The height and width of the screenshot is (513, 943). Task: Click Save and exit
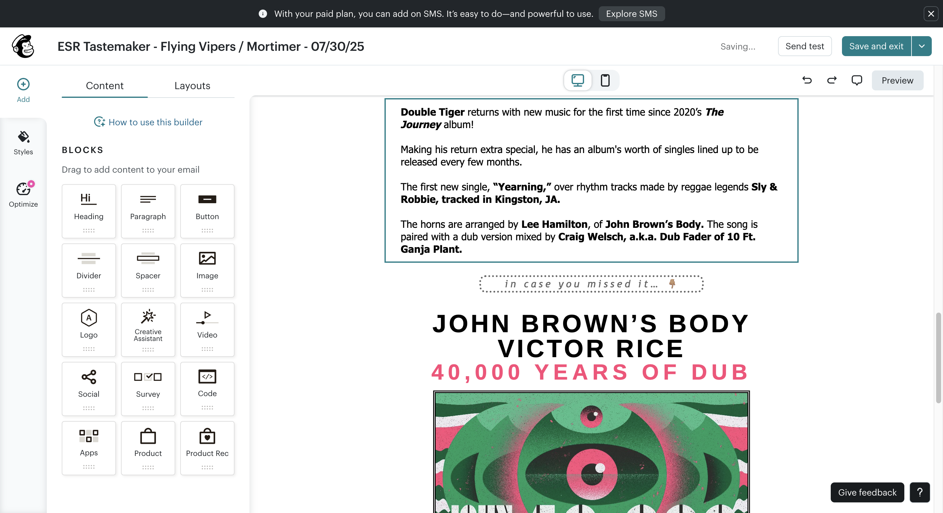pos(876,46)
